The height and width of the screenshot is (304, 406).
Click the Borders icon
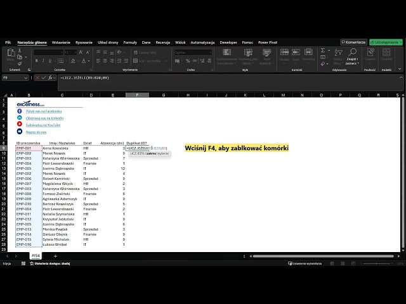(x=62, y=61)
